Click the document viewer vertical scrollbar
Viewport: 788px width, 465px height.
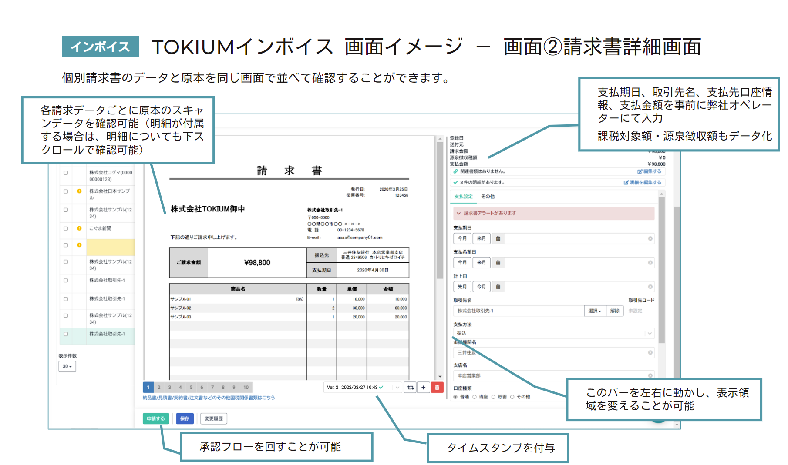(440, 209)
